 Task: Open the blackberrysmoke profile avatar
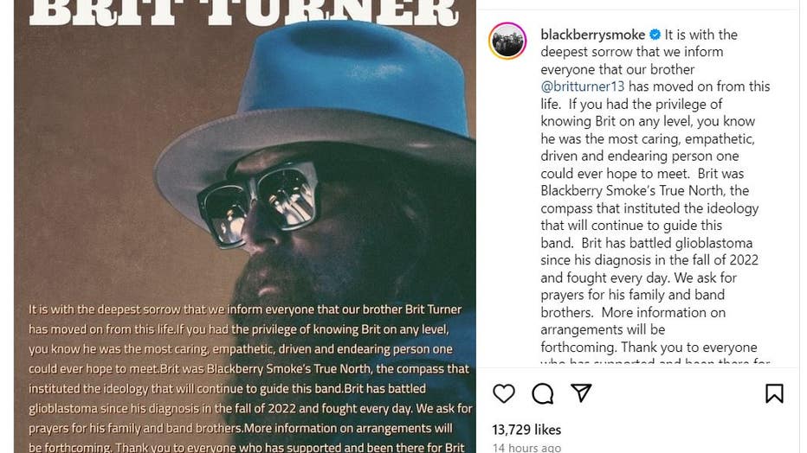[x=508, y=41]
